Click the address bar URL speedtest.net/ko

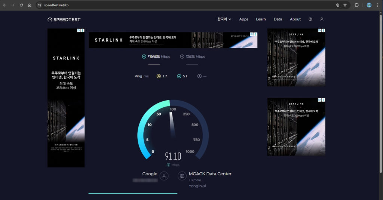tap(56, 5)
